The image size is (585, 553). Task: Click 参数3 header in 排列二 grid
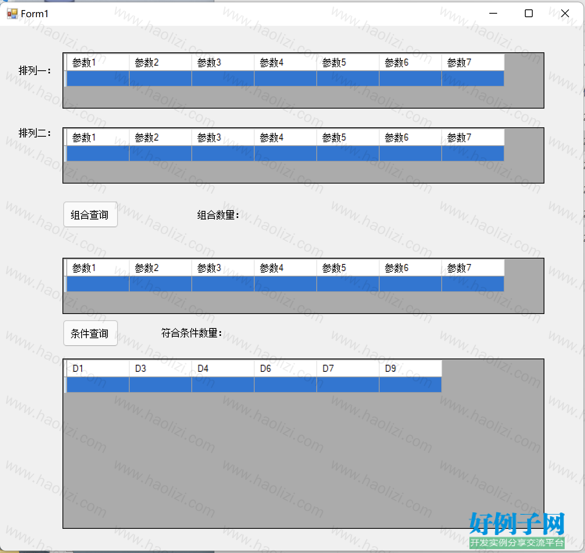(x=223, y=137)
